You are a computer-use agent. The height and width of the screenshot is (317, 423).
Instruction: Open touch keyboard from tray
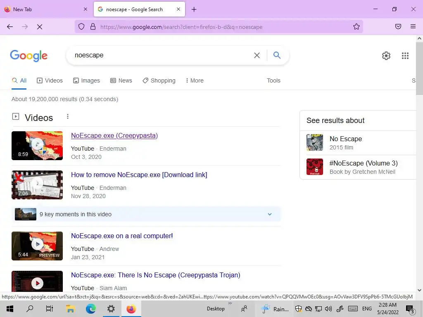353,309
